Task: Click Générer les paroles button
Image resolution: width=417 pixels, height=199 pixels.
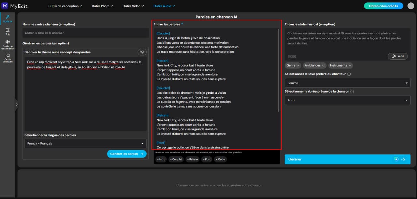Action: (x=127, y=154)
